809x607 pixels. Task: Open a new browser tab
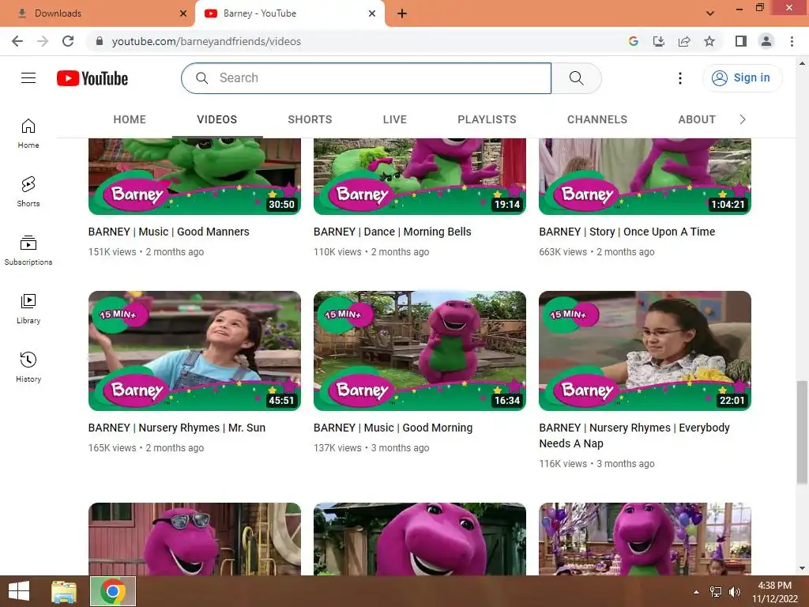tap(402, 13)
